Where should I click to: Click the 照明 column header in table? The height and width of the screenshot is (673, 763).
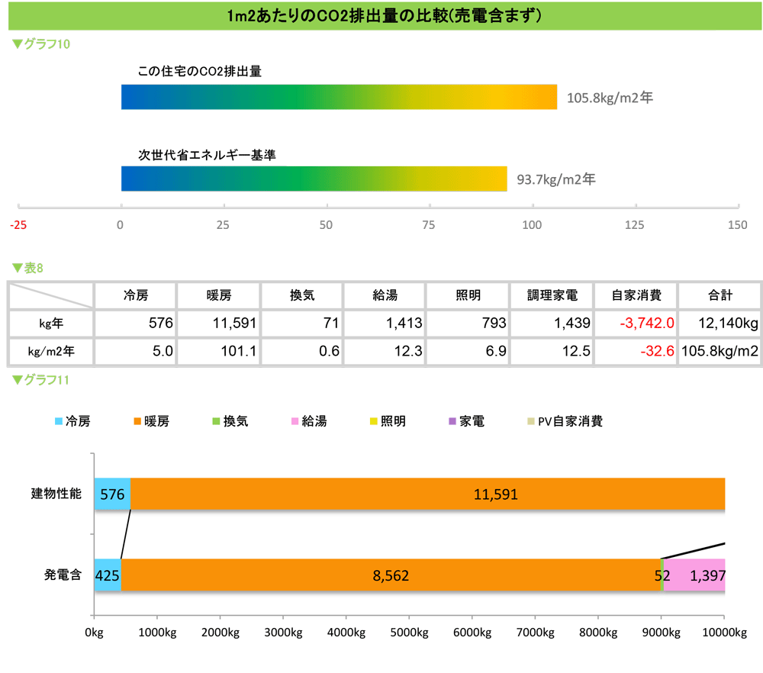468,295
